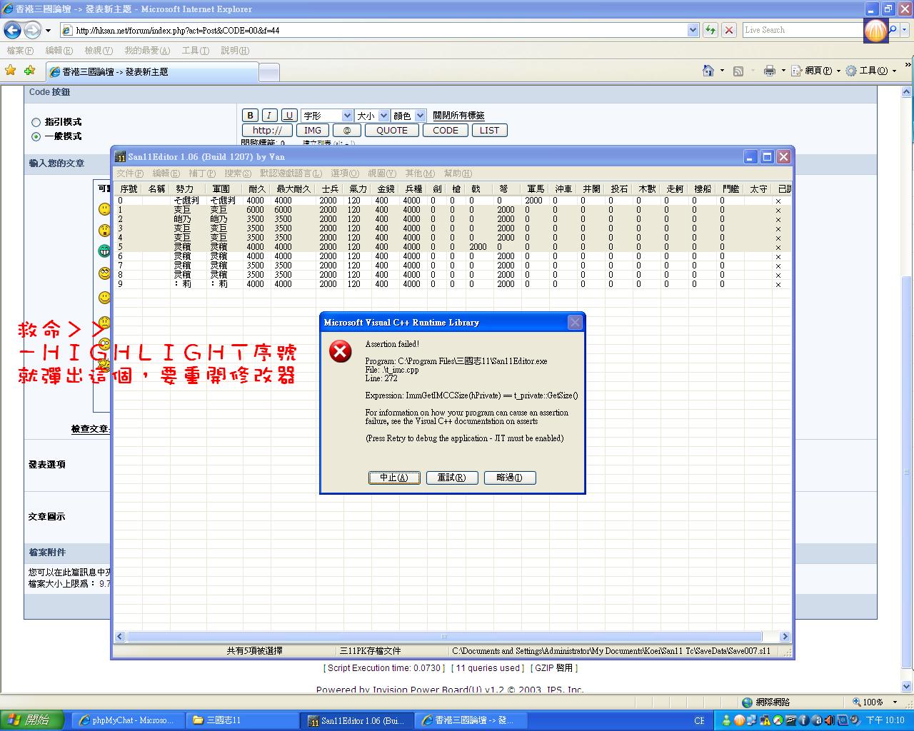Screen dimensions: 914x731
Task: Click the first yellow smiley emoticon
Action: pos(104,208)
